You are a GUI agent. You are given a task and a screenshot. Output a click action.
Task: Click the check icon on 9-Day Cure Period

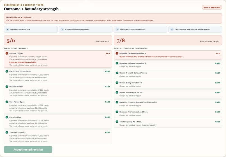click(x=117, y=83)
